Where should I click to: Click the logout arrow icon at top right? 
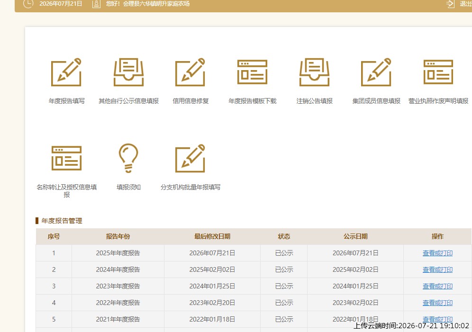coord(450,4)
